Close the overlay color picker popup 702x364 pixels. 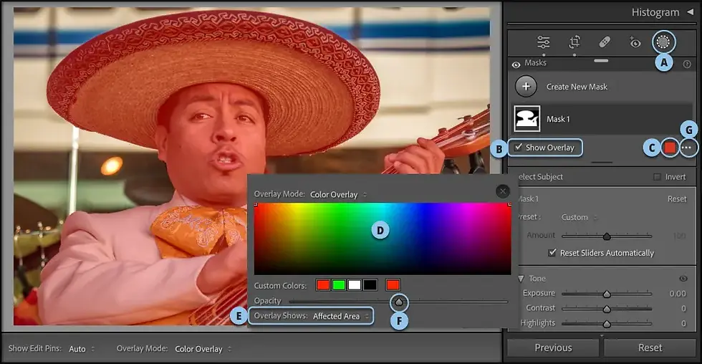[x=503, y=191]
